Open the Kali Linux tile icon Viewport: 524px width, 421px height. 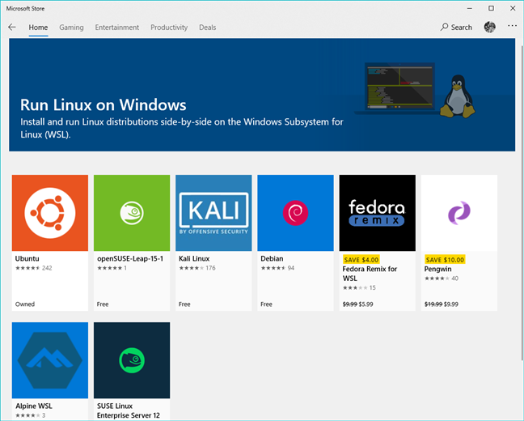(213, 213)
